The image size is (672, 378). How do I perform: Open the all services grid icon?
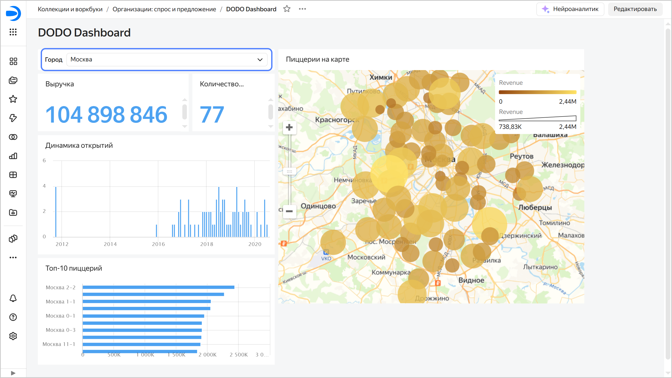coord(13,32)
